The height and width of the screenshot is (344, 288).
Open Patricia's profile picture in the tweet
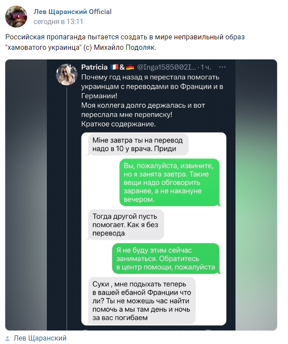(67, 74)
